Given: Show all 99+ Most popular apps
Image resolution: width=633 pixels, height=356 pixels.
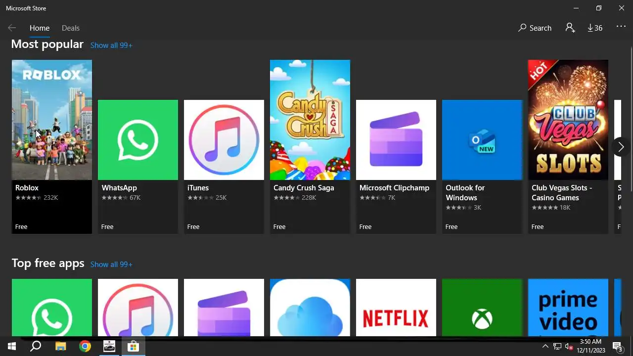Looking at the screenshot, I should (111, 45).
